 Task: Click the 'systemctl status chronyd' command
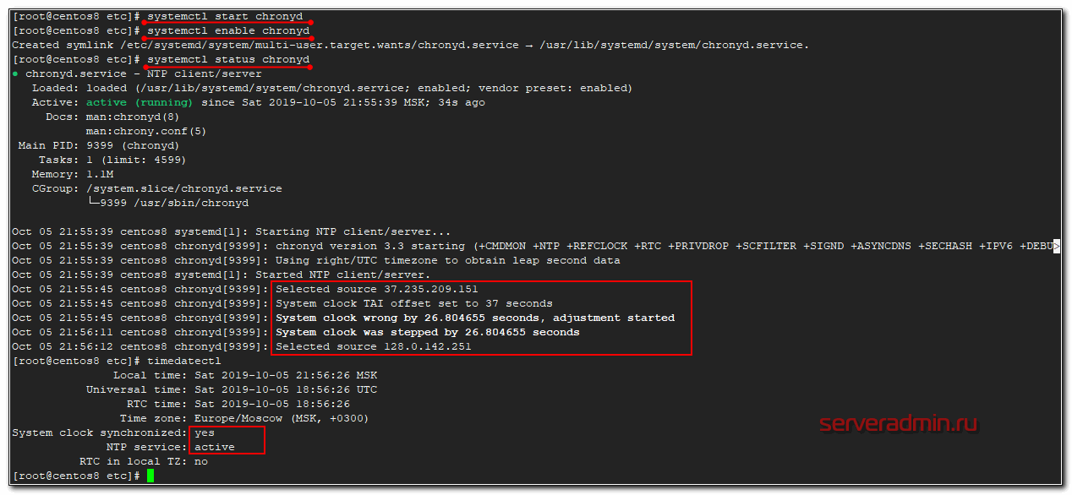(227, 60)
